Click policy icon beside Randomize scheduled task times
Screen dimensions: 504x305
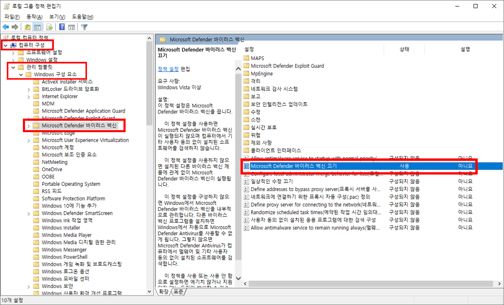(x=246, y=212)
